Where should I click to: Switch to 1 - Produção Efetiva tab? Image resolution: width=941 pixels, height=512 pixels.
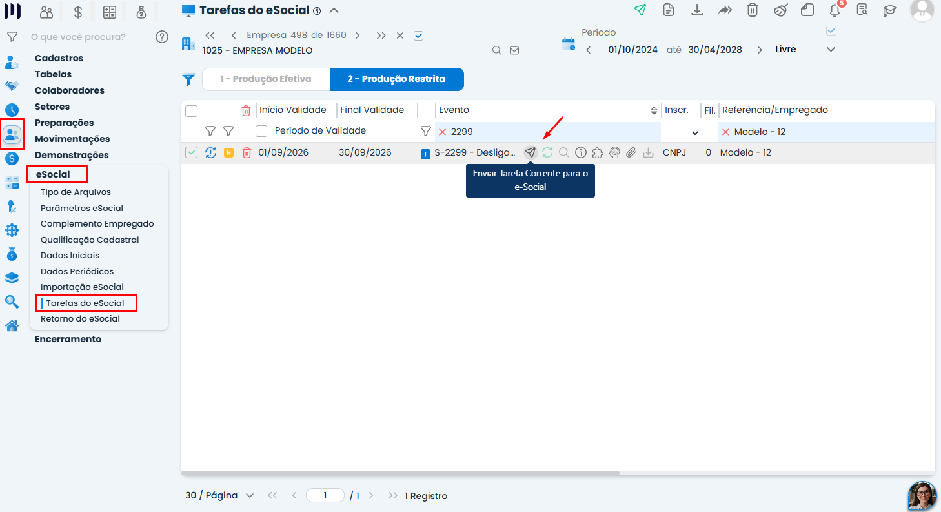pos(266,79)
